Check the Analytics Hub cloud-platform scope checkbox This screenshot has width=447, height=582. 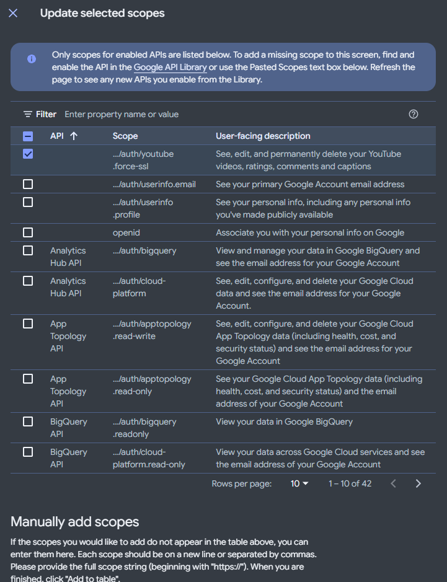(28, 281)
